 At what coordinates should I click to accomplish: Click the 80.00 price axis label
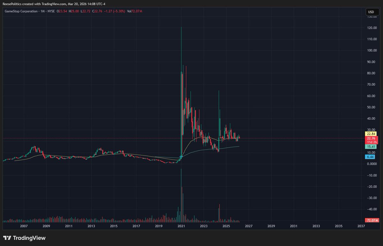pyautogui.click(x=371, y=73)
